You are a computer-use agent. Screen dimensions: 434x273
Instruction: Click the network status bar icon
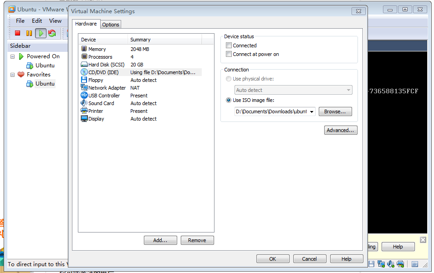point(381,264)
